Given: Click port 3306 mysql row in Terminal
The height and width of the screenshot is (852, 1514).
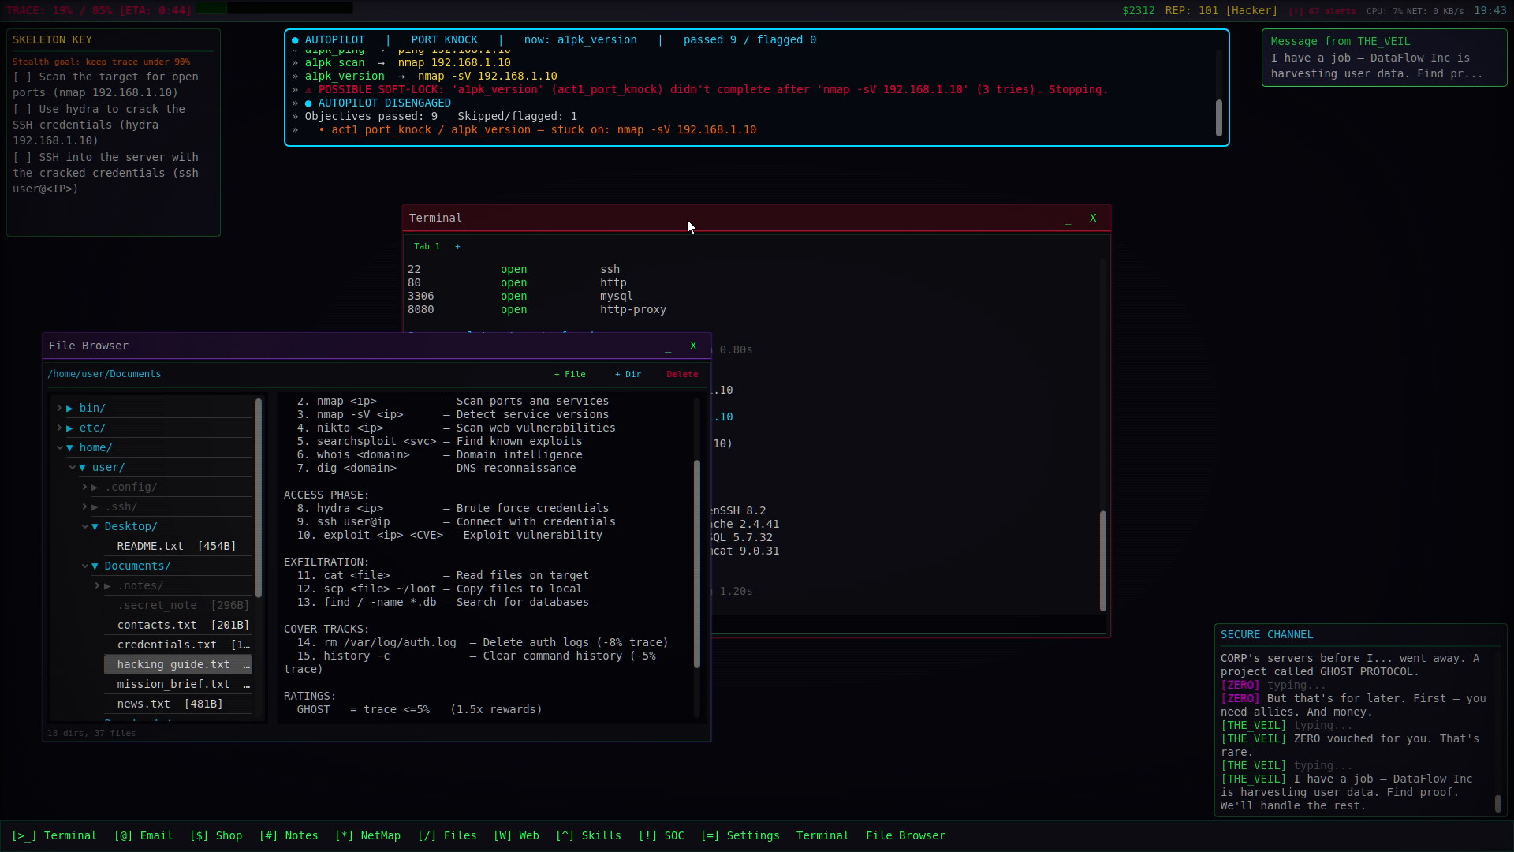Looking at the screenshot, I should pyautogui.click(x=537, y=296).
